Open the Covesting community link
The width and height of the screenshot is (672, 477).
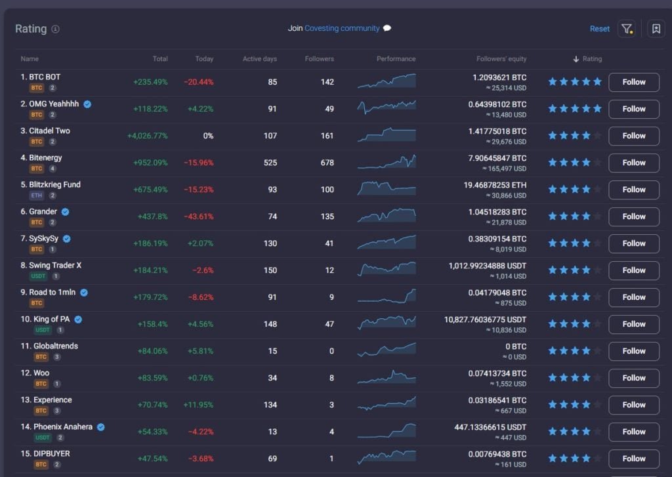click(x=342, y=28)
